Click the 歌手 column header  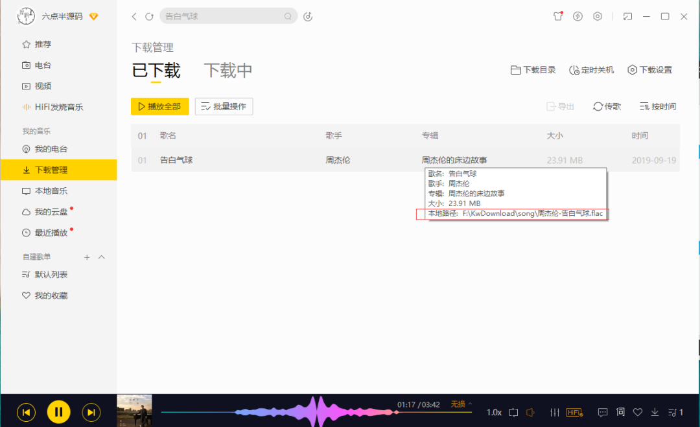pyautogui.click(x=334, y=135)
